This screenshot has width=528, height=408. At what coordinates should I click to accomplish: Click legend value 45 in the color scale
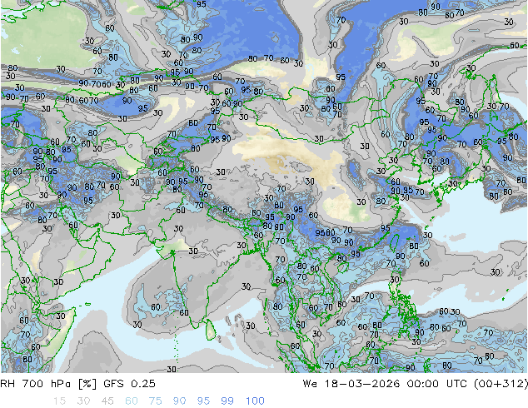coord(107,401)
